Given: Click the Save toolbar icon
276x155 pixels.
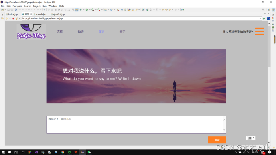Looking at the screenshot, I should tap(8, 10).
